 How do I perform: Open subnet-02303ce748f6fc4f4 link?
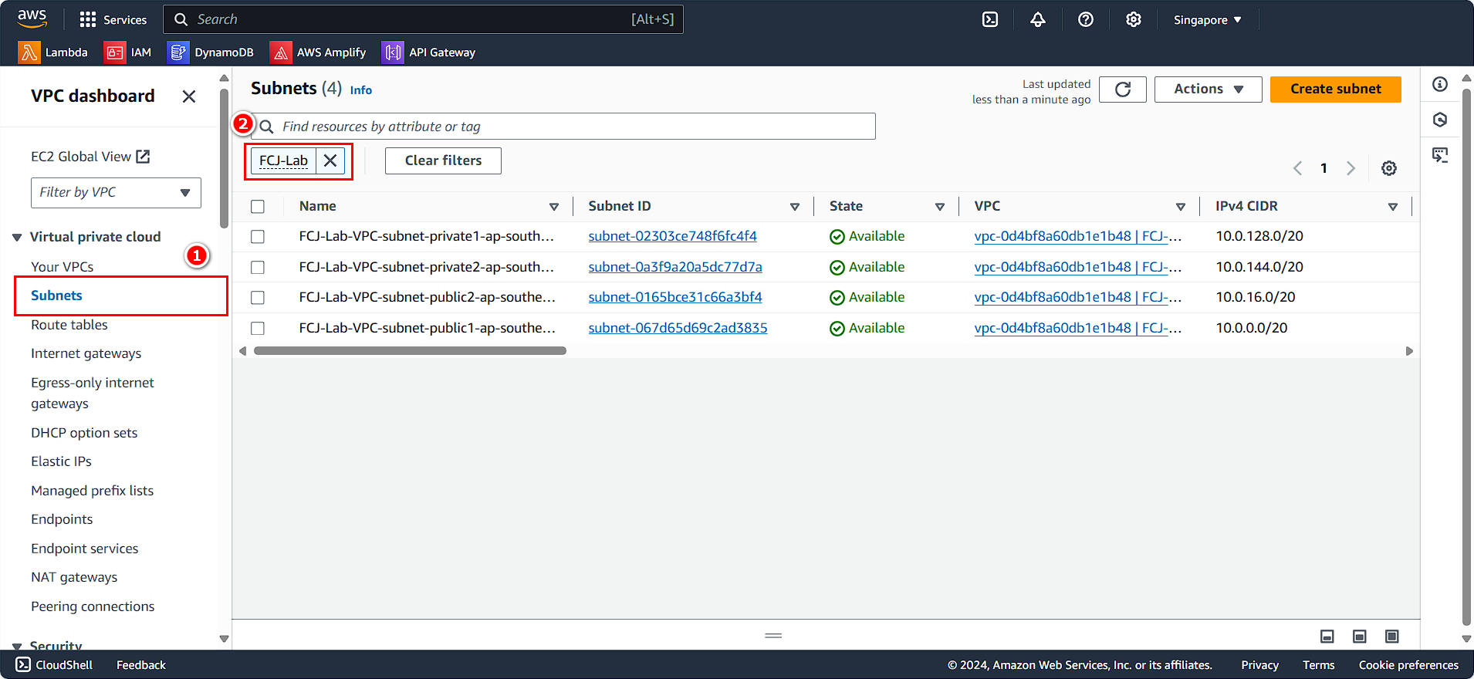[672, 236]
